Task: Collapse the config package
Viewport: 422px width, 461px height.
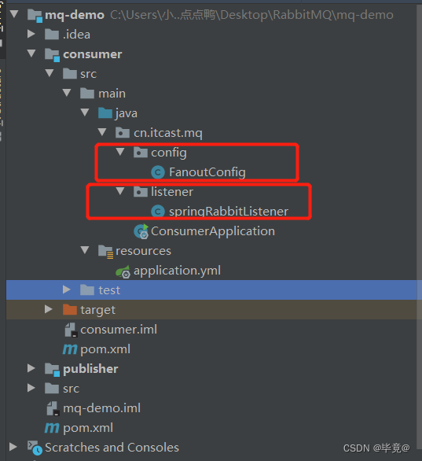Action: [x=120, y=152]
